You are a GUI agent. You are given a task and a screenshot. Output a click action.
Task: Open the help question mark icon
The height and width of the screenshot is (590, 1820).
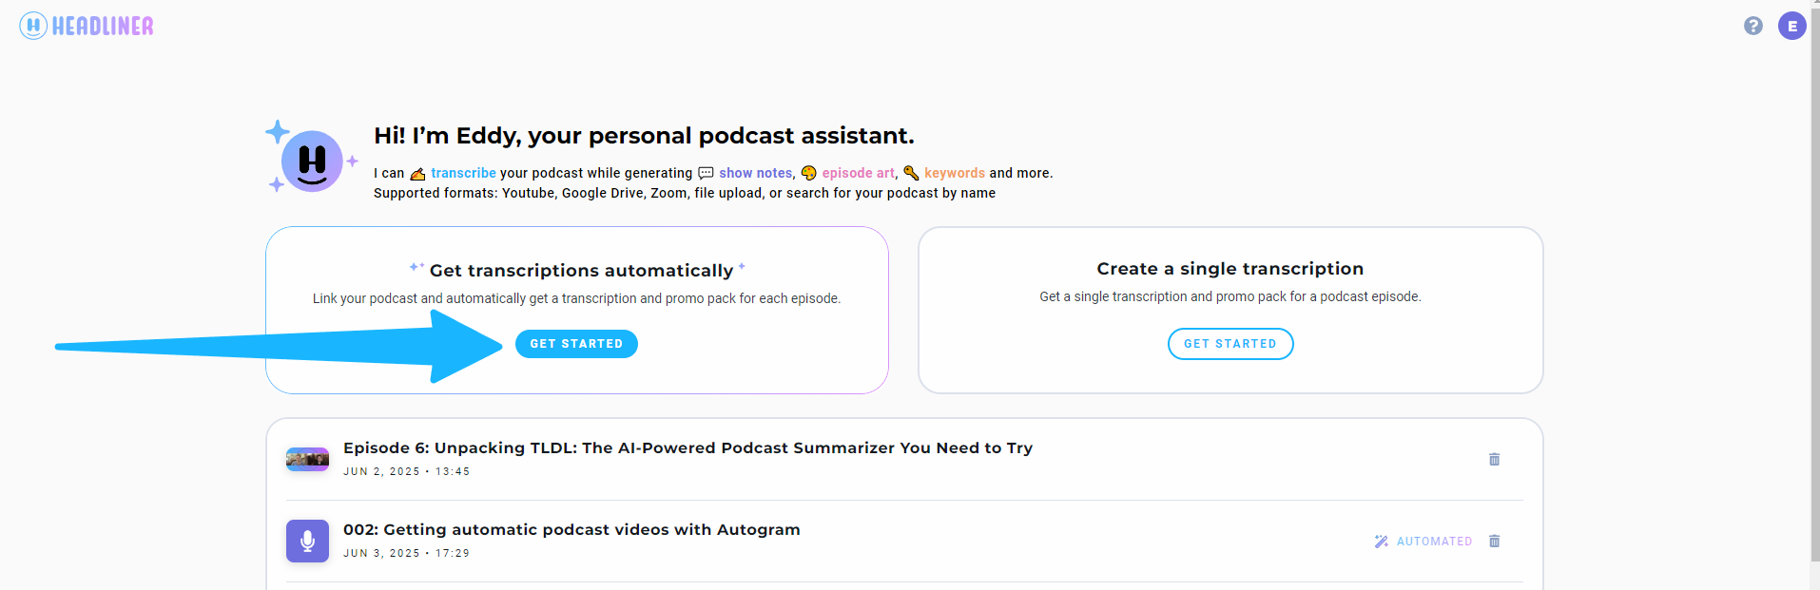coord(1753,26)
